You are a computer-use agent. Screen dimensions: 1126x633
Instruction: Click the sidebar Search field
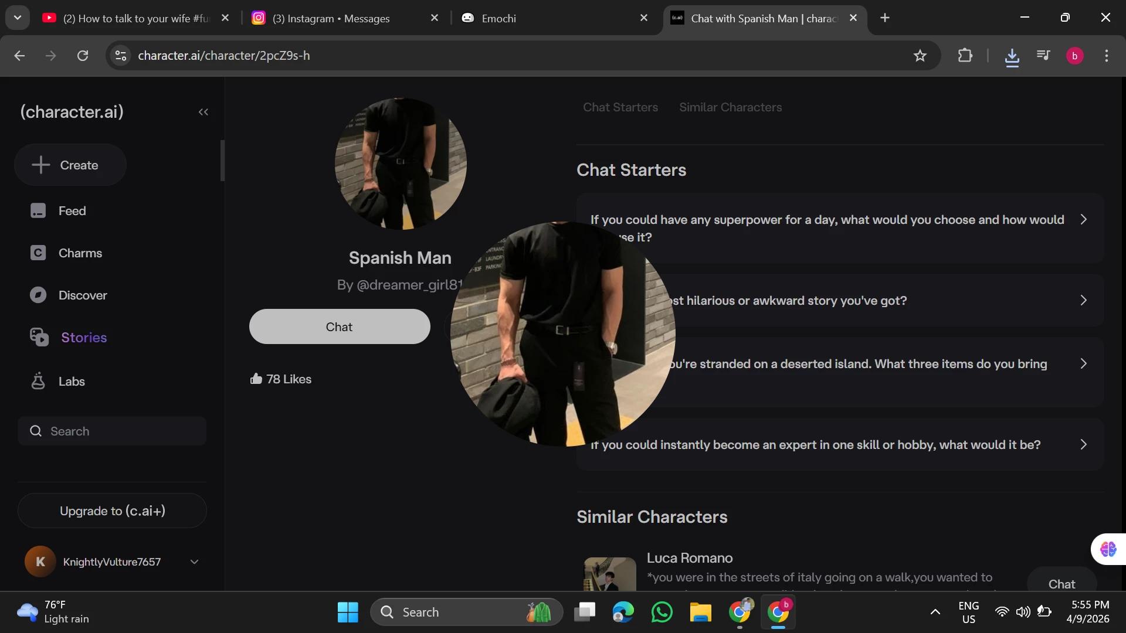tap(112, 431)
